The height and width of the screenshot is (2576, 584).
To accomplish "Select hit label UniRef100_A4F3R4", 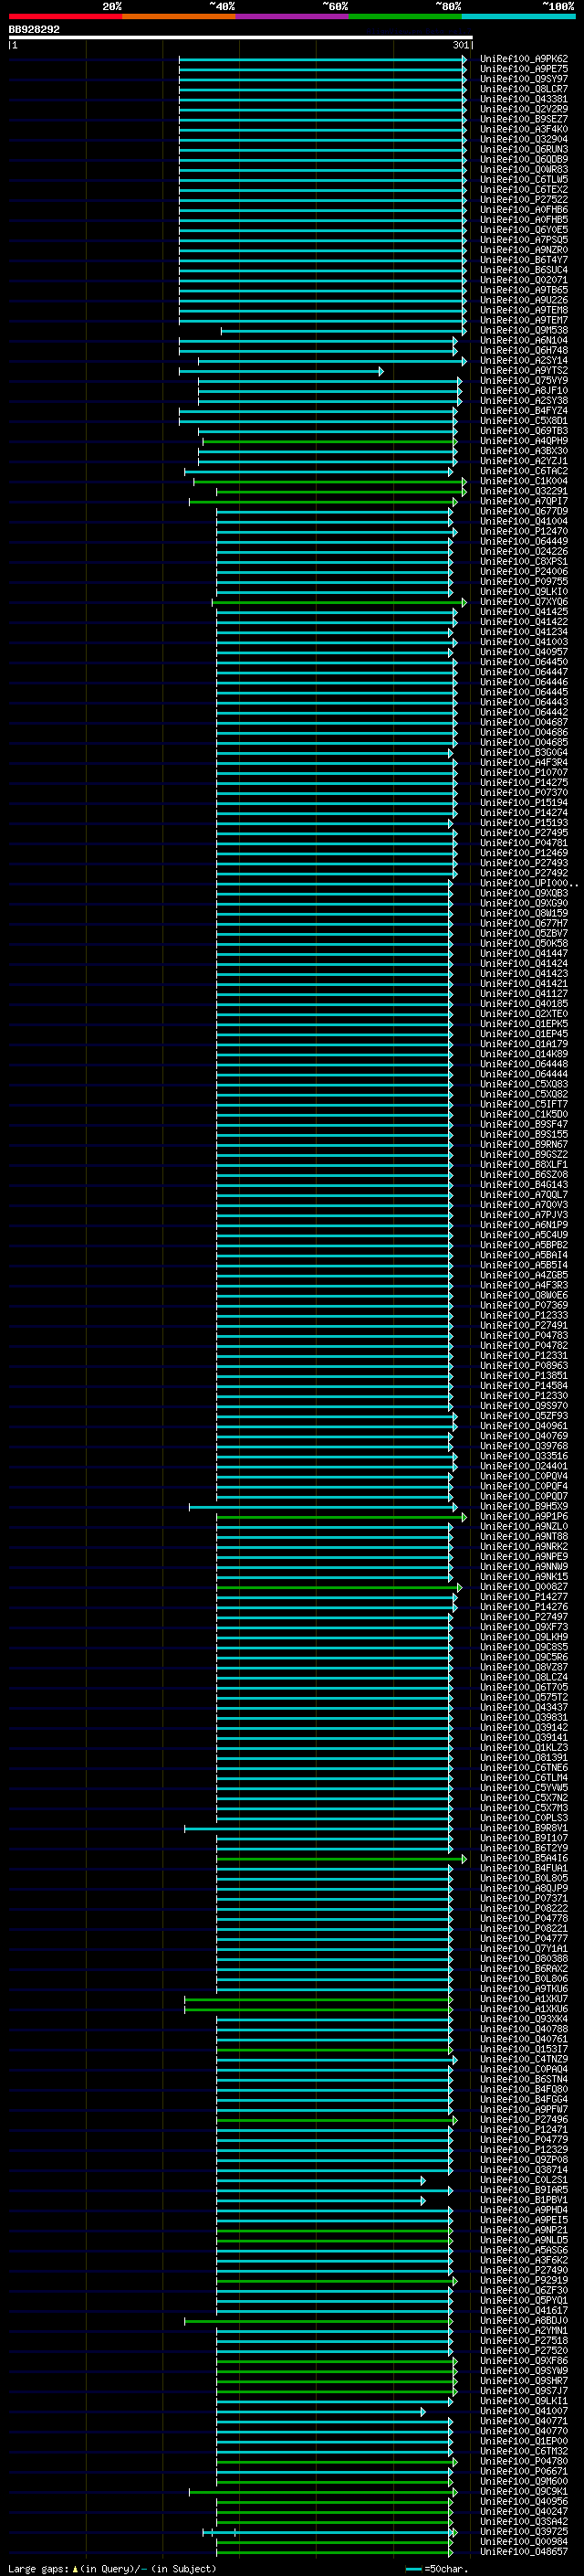I will [524, 762].
